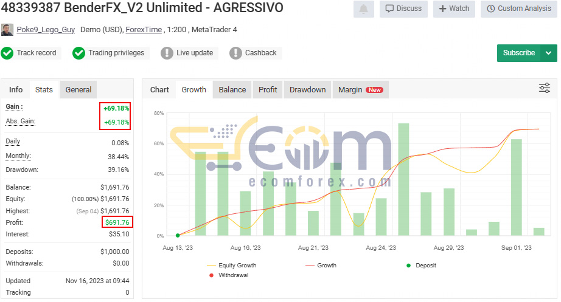561x302 pixels.
Task: Click the Track record green check icon
Action: (7, 53)
